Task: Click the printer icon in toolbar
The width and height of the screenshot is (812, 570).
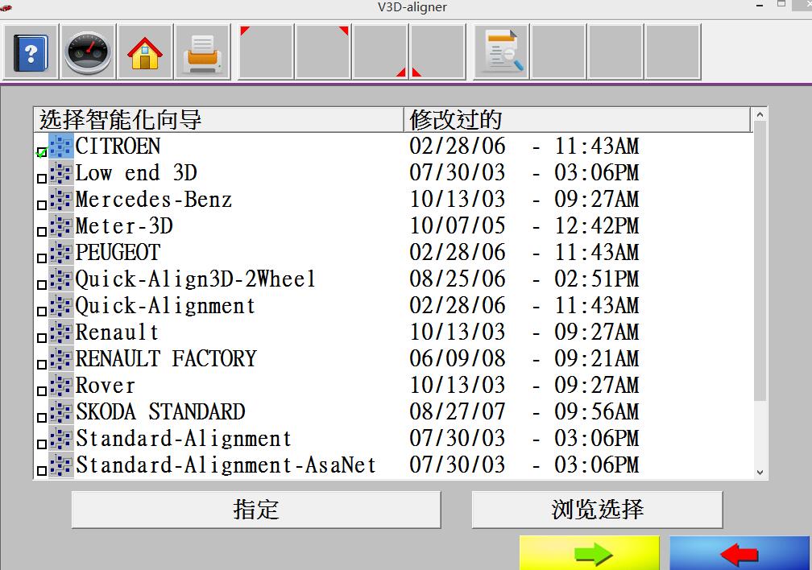Action: (202, 52)
